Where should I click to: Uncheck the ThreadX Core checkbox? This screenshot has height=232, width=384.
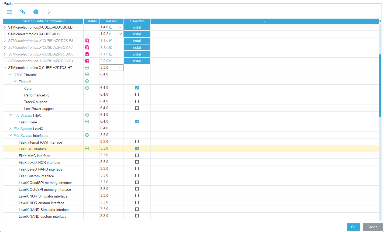point(137,88)
